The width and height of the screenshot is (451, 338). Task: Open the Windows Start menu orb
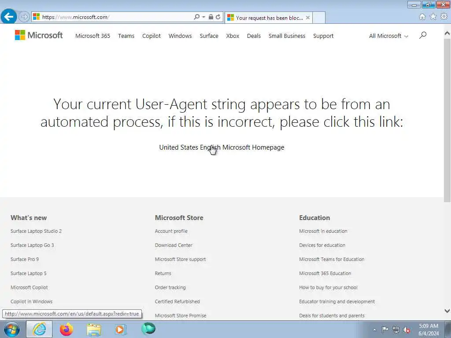point(12,329)
